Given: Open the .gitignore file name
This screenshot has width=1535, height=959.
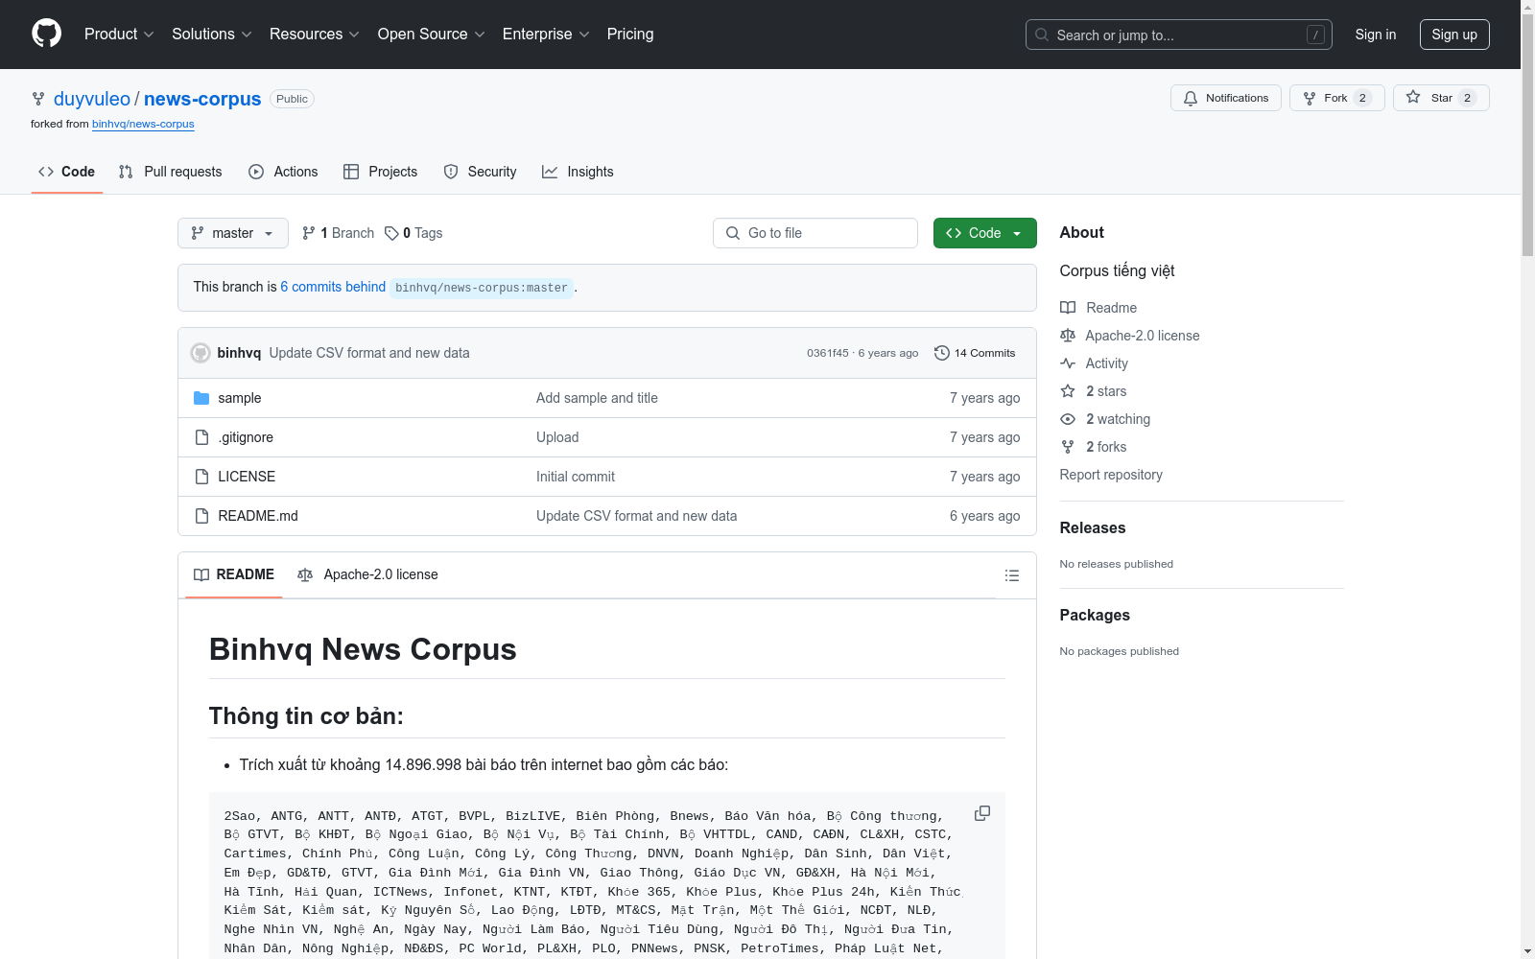Looking at the screenshot, I should [246, 437].
